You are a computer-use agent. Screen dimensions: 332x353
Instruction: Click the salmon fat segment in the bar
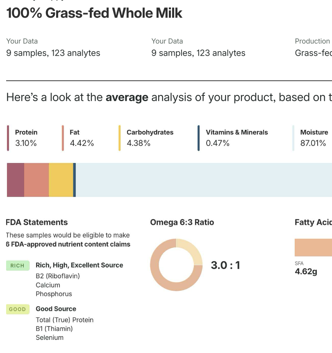click(x=36, y=180)
